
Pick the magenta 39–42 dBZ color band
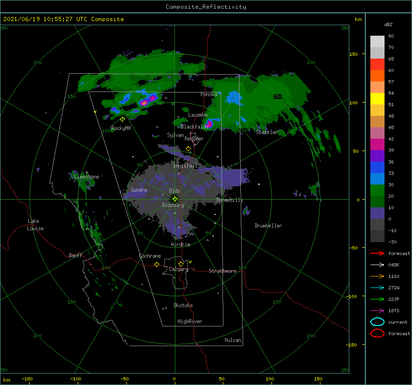[x=377, y=145]
